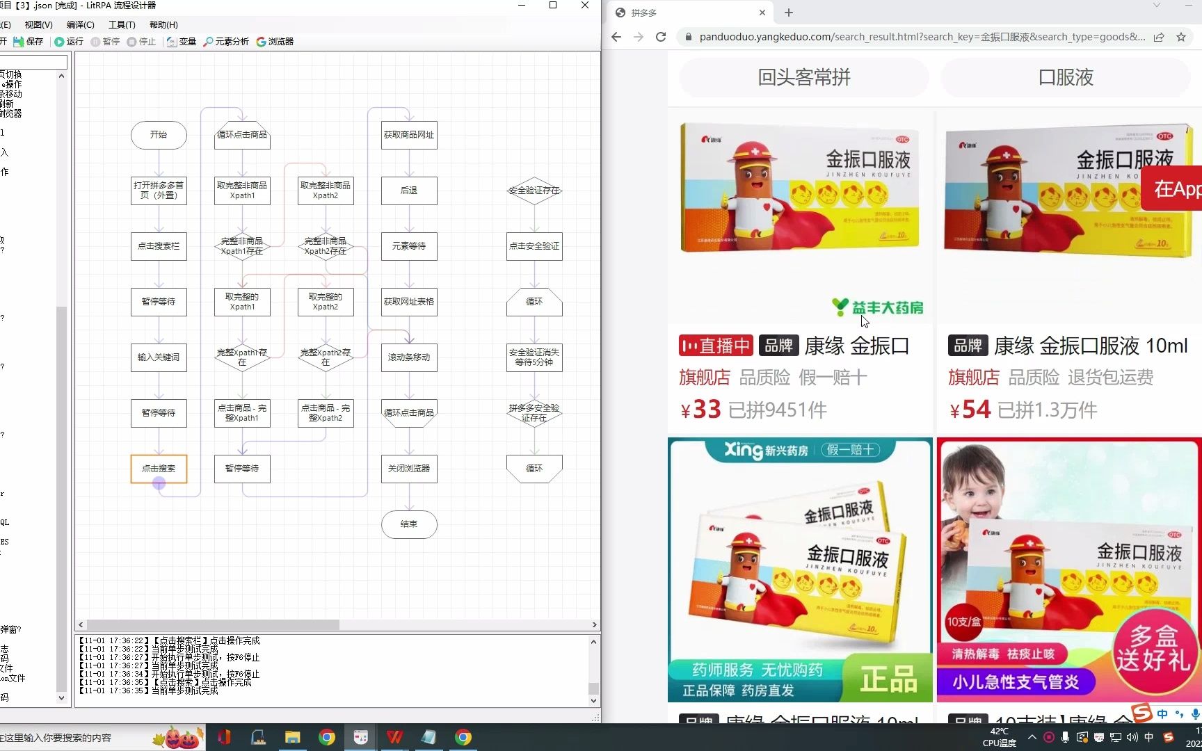
Task: Collapse the left sidebar panel scrollbar arrow
Action: pos(61,76)
